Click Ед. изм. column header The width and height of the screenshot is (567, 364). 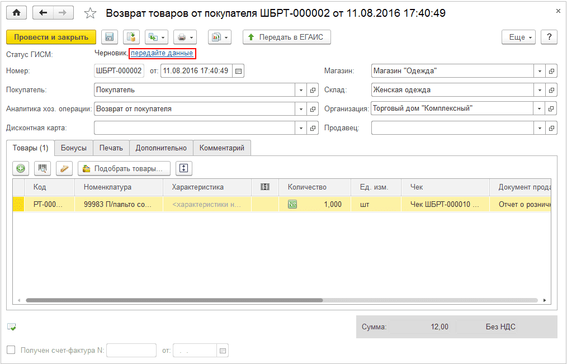(376, 187)
